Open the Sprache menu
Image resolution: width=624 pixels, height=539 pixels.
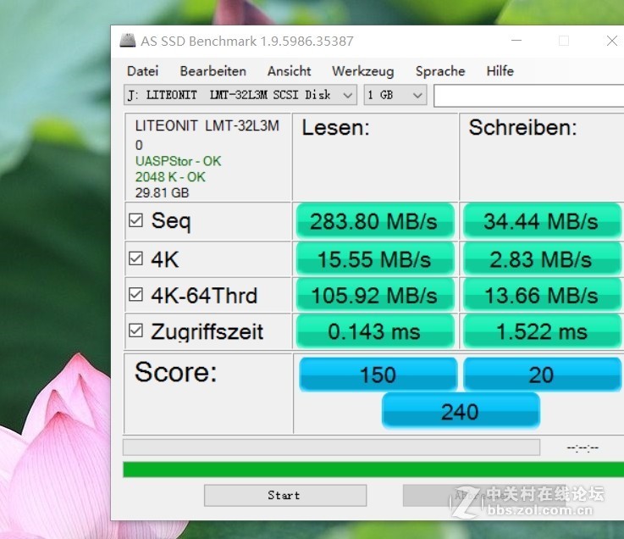pos(440,71)
